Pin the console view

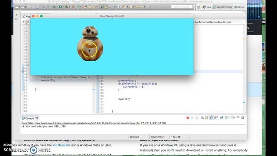222,118
